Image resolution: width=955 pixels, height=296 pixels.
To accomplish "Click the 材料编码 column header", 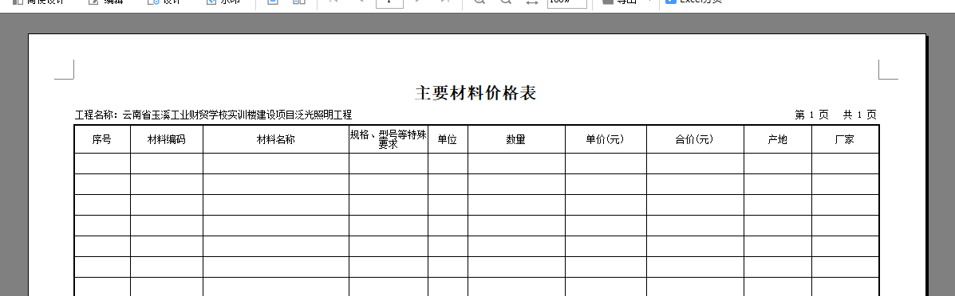I will (166, 139).
